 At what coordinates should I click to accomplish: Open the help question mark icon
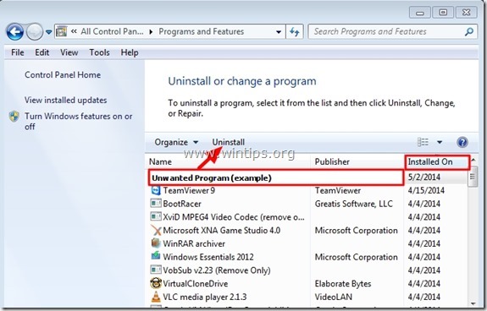coord(462,142)
